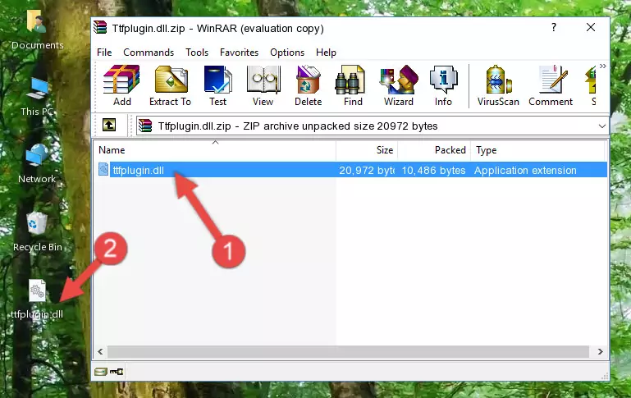Click the ttfplugin.dll file icon in list
Viewport: 631px width, 398px height.
[x=103, y=170]
